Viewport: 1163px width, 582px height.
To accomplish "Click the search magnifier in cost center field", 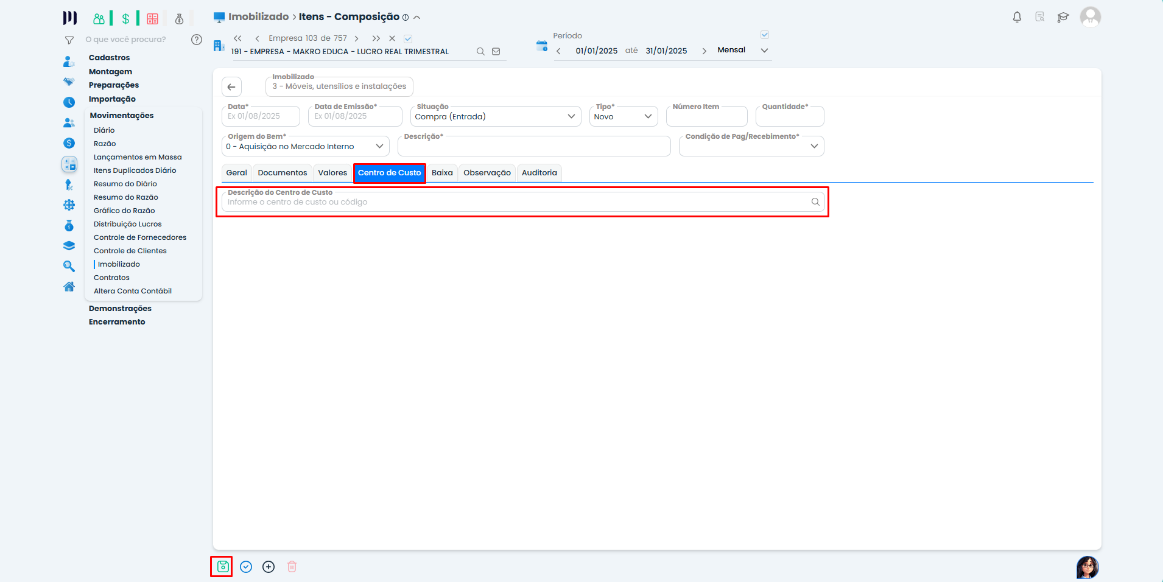I will 815,202.
